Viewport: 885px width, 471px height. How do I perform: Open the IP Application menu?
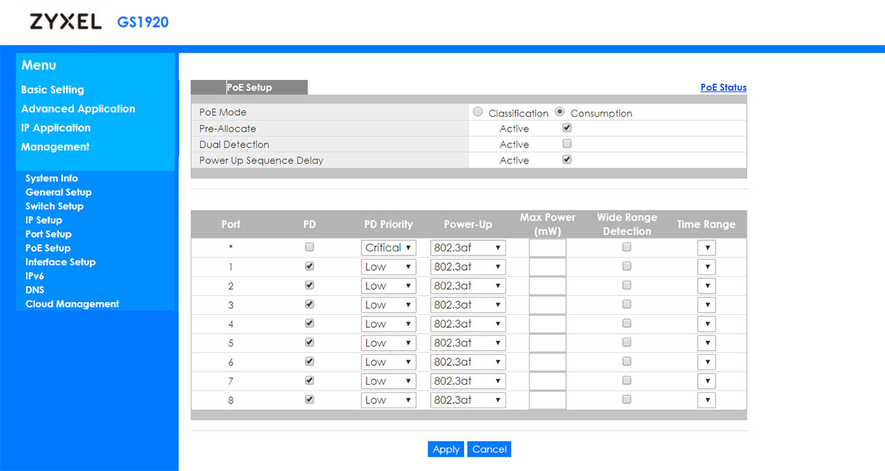[x=56, y=128]
